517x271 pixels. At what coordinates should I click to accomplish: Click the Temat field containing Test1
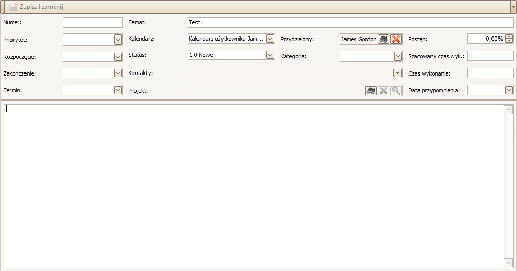coord(350,22)
